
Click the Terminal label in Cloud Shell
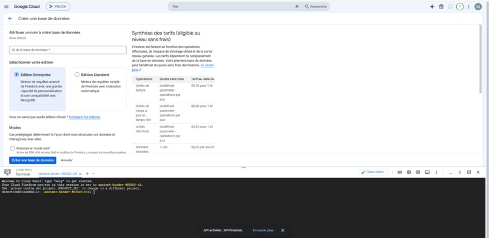pos(23,174)
